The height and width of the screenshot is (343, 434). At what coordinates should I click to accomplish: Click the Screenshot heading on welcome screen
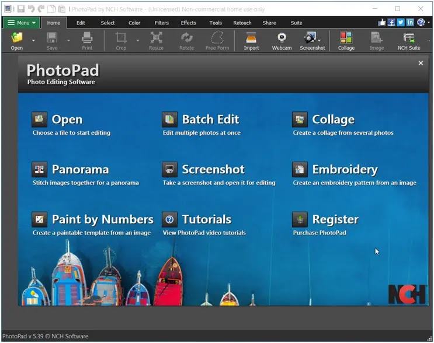(x=213, y=169)
